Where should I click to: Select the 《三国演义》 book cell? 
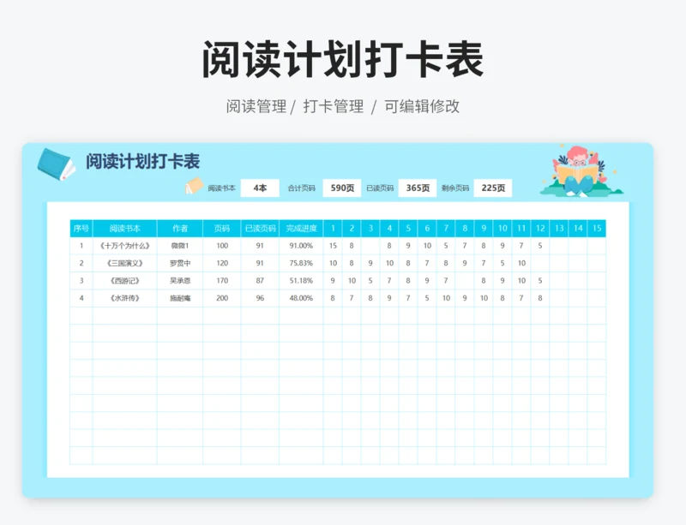tap(125, 263)
